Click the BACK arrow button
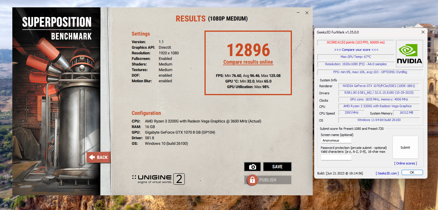 [x=99, y=157]
